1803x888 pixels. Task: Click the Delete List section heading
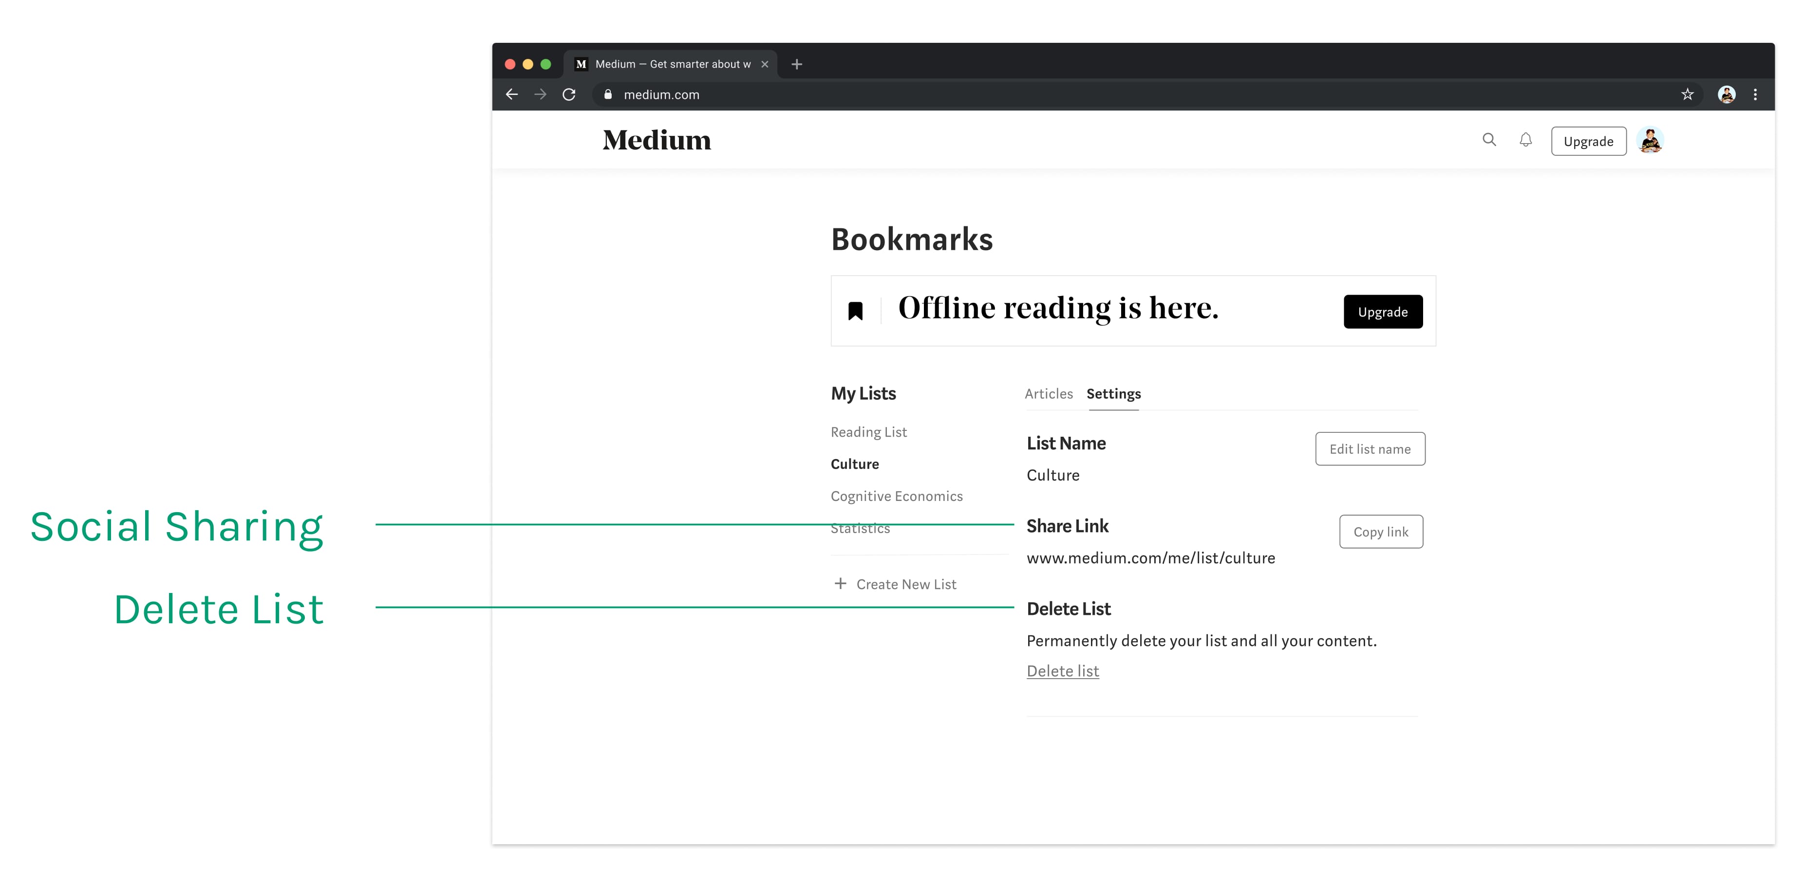1068,609
